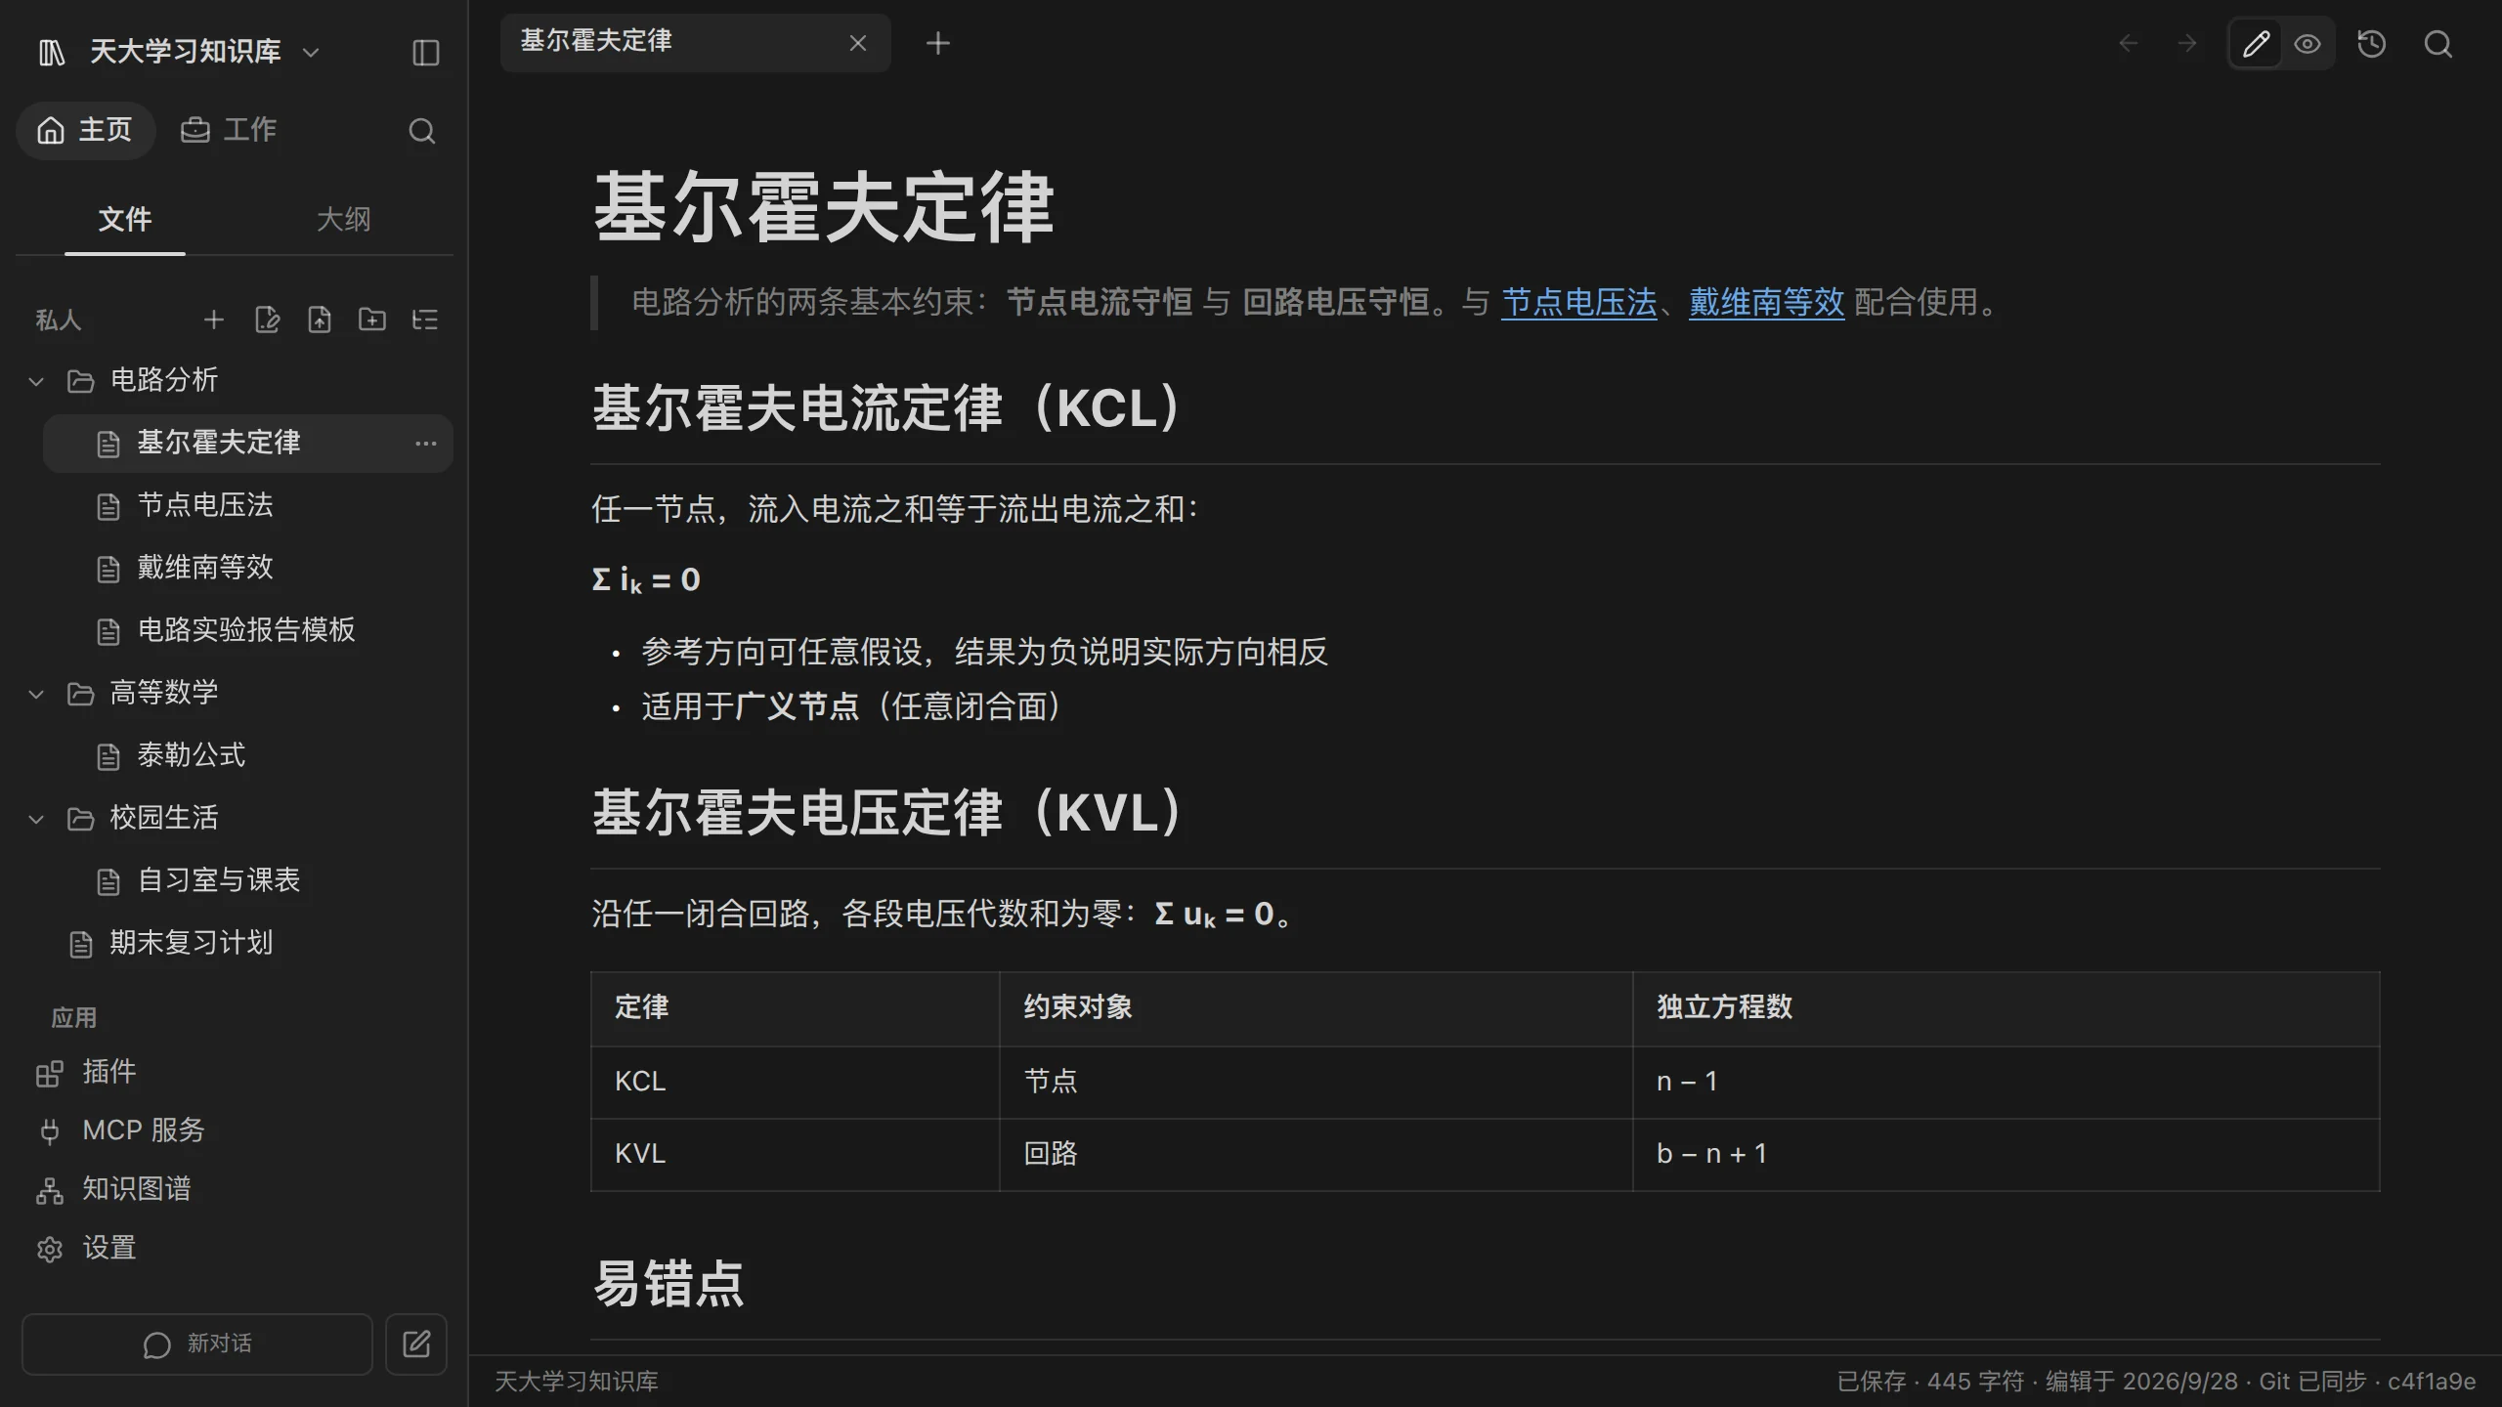Image resolution: width=2502 pixels, height=1407 pixels.
Task: Switch to 文件 tab
Action: (x=125, y=220)
